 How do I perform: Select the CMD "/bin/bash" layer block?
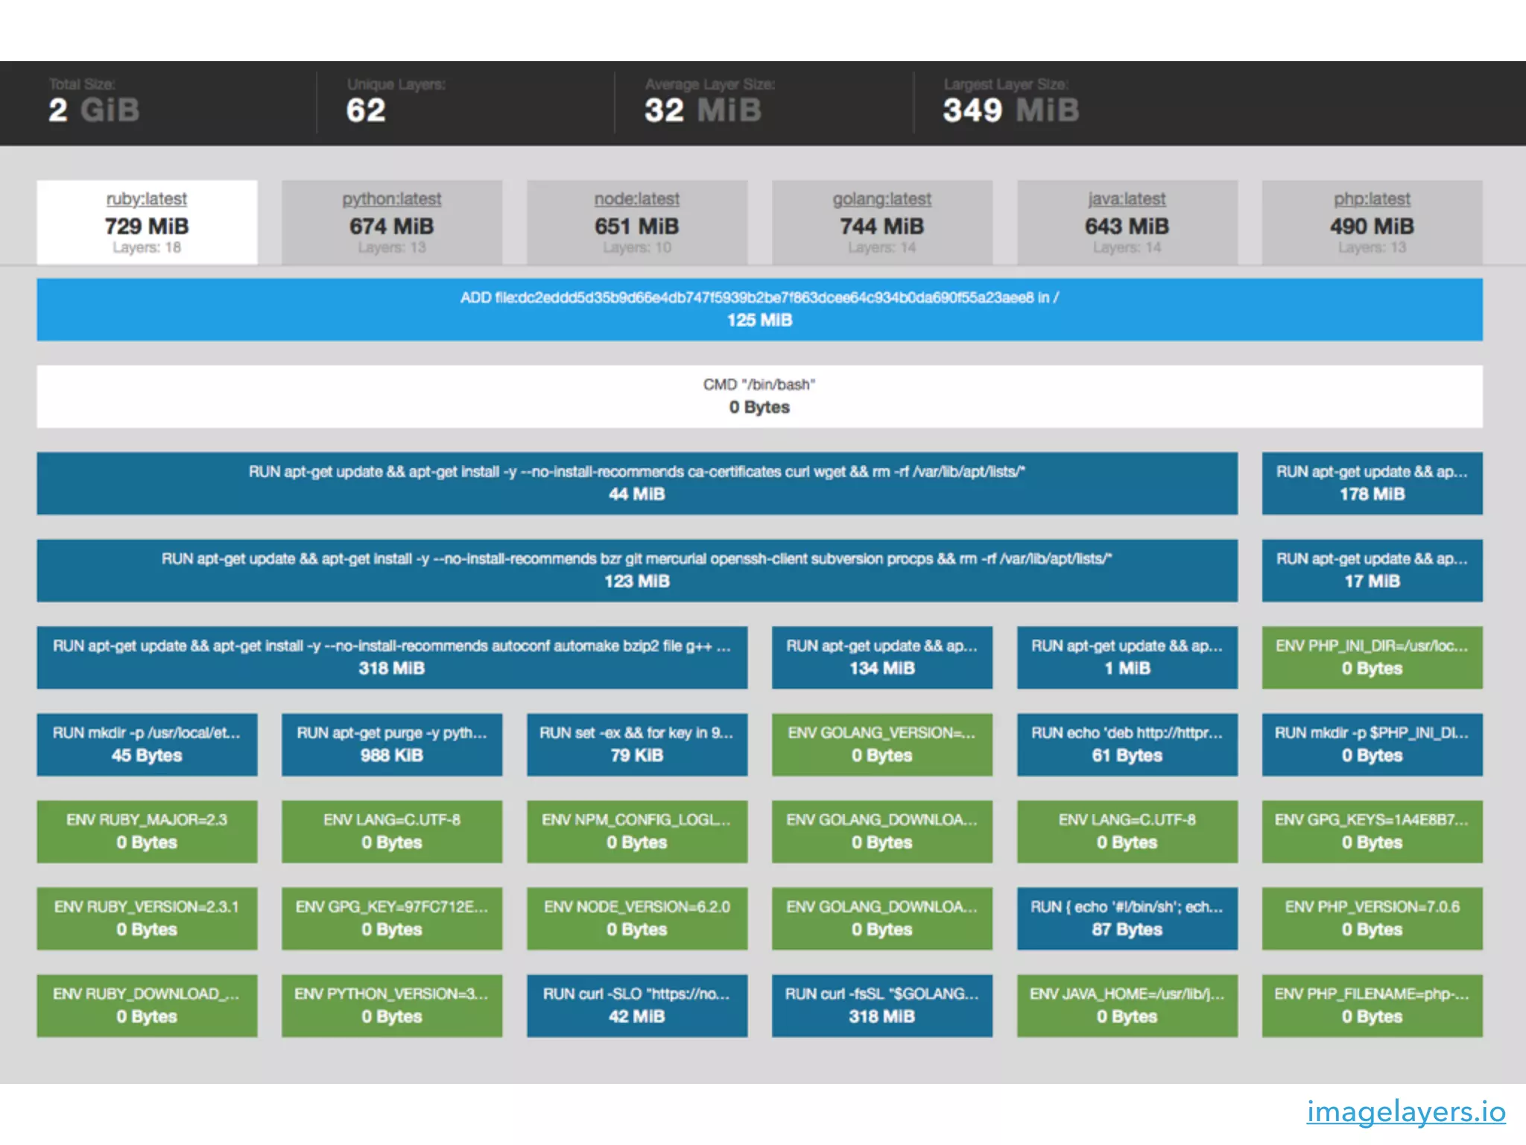pos(759,396)
